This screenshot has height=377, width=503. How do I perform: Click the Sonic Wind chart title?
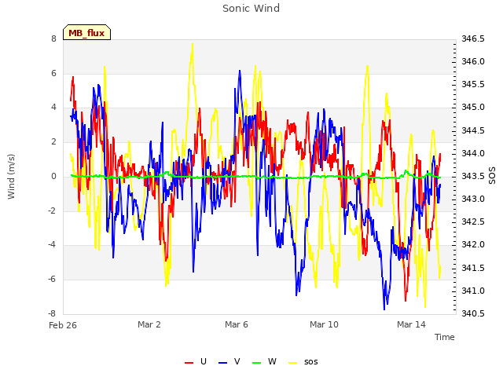coord(251,9)
